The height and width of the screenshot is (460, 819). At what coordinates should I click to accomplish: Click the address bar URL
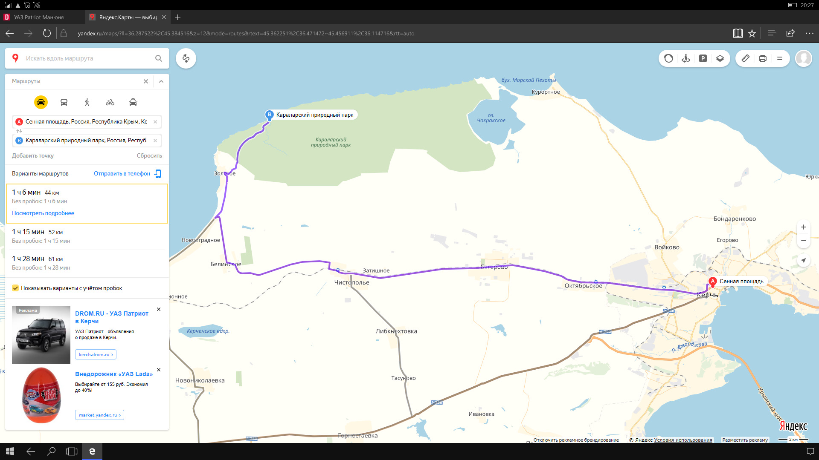coord(246,34)
